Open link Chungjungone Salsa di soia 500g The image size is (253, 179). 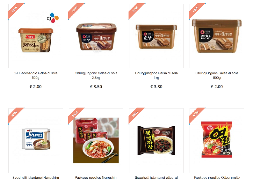pos(217,75)
